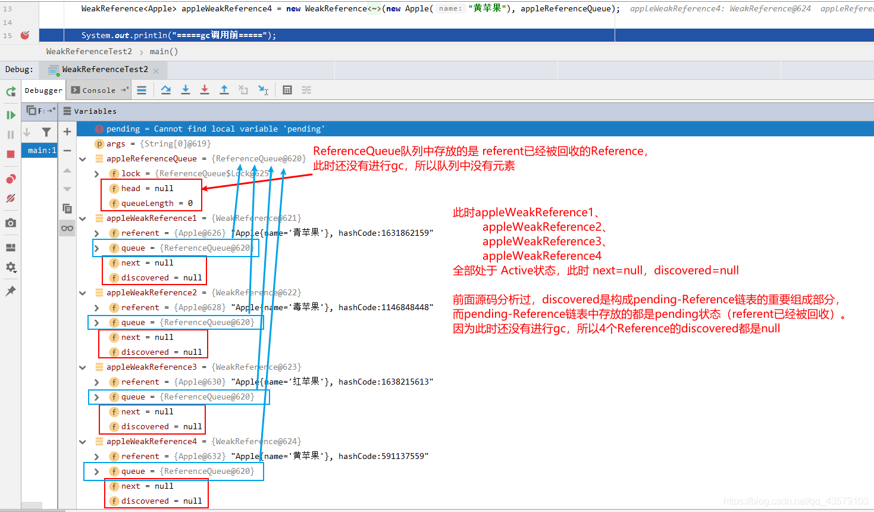Pin the debug tab with the pin icon
This screenshot has height=512, width=874.
(x=11, y=291)
